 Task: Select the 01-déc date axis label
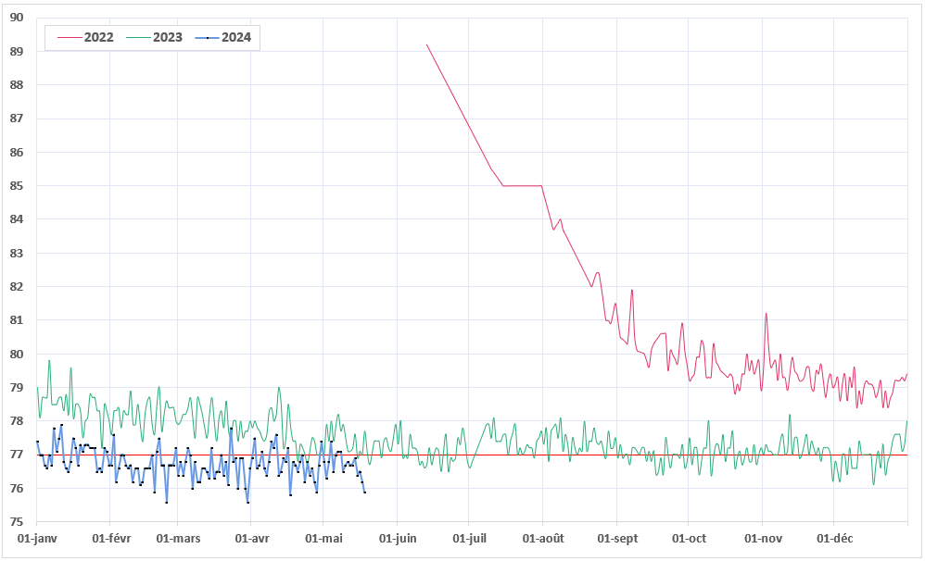pyautogui.click(x=833, y=538)
